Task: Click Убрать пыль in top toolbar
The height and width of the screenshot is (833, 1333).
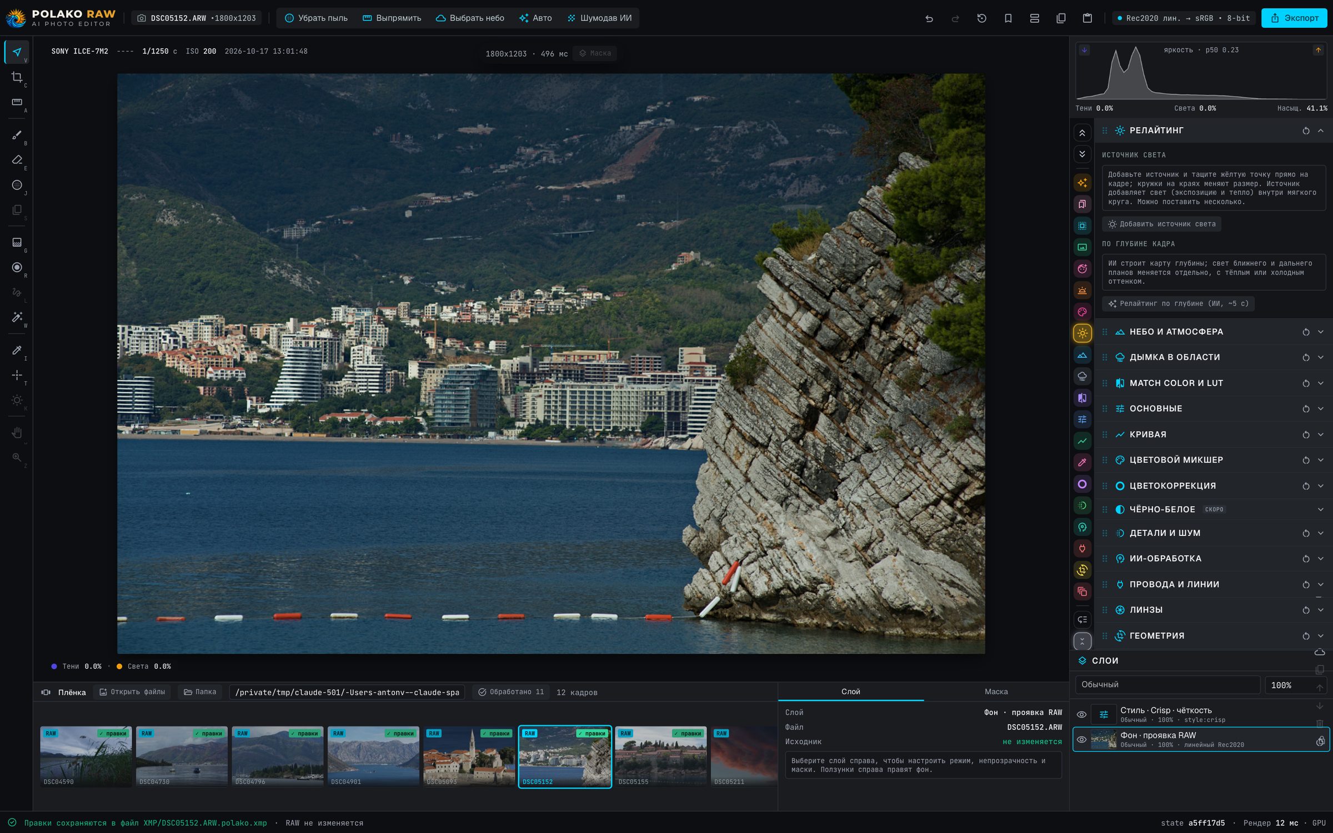Action: [316, 18]
